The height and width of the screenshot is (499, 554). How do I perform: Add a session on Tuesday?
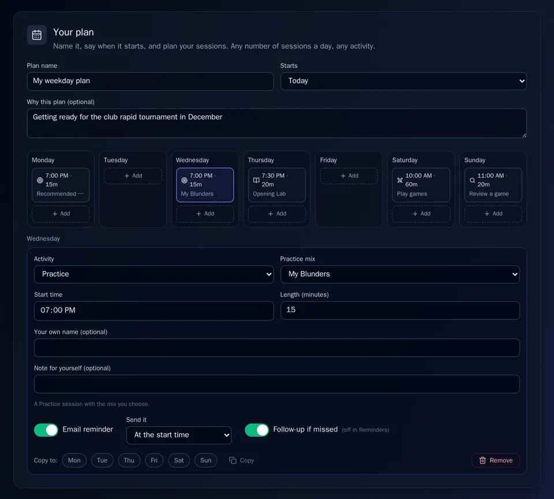(x=133, y=176)
